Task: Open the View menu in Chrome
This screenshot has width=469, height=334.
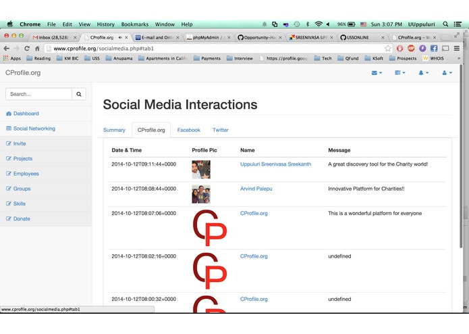Action: click(x=84, y=24)
